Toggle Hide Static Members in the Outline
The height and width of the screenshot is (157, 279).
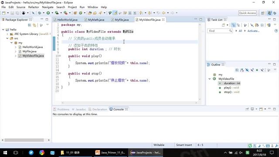[x=252, y=70]
